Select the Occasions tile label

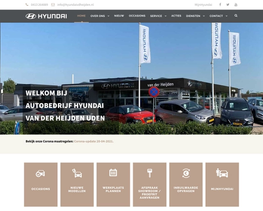[x=40, y=189]
